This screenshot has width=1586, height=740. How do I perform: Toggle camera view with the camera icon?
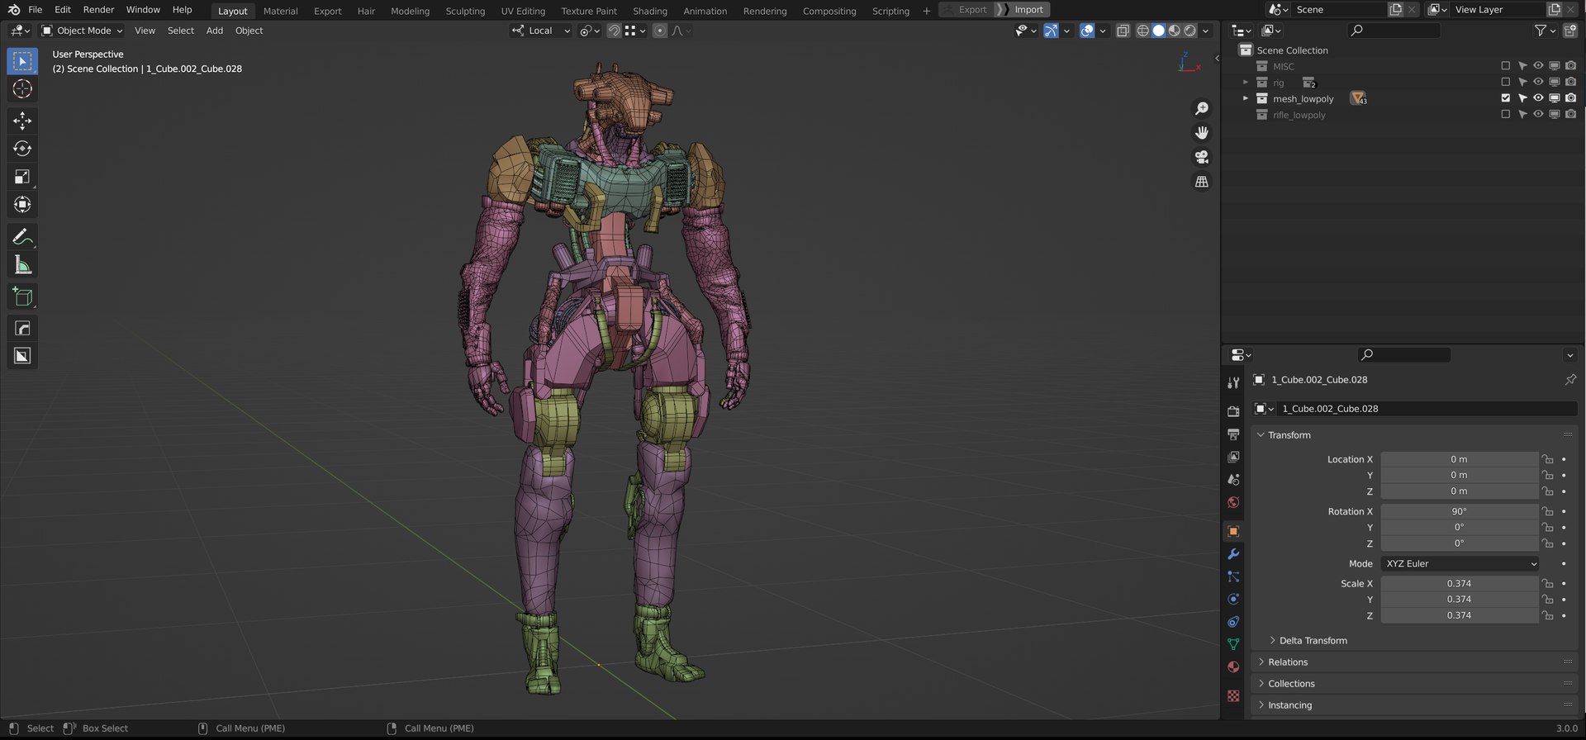click(1202, 157)
